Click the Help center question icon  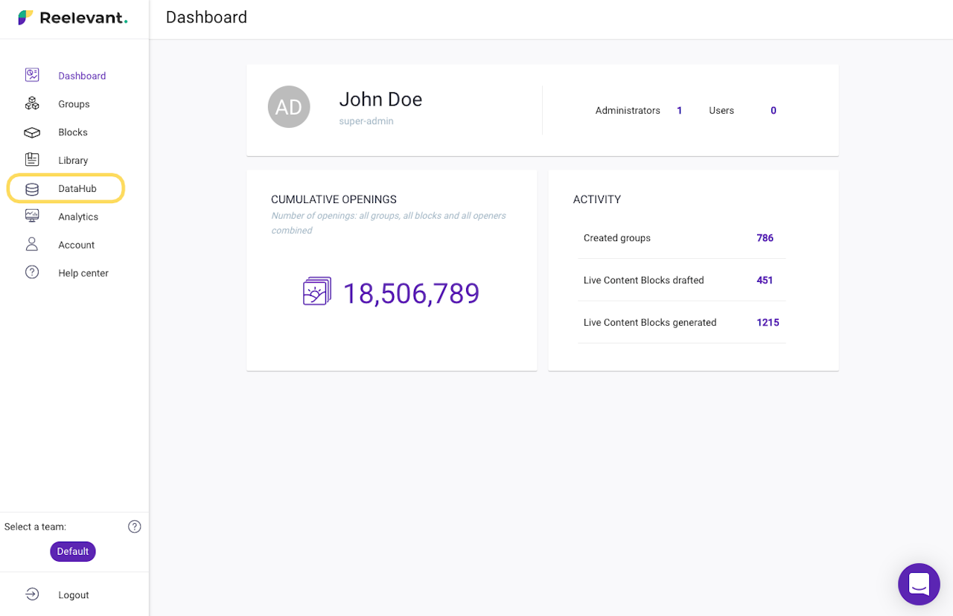(x=32, y=273)
